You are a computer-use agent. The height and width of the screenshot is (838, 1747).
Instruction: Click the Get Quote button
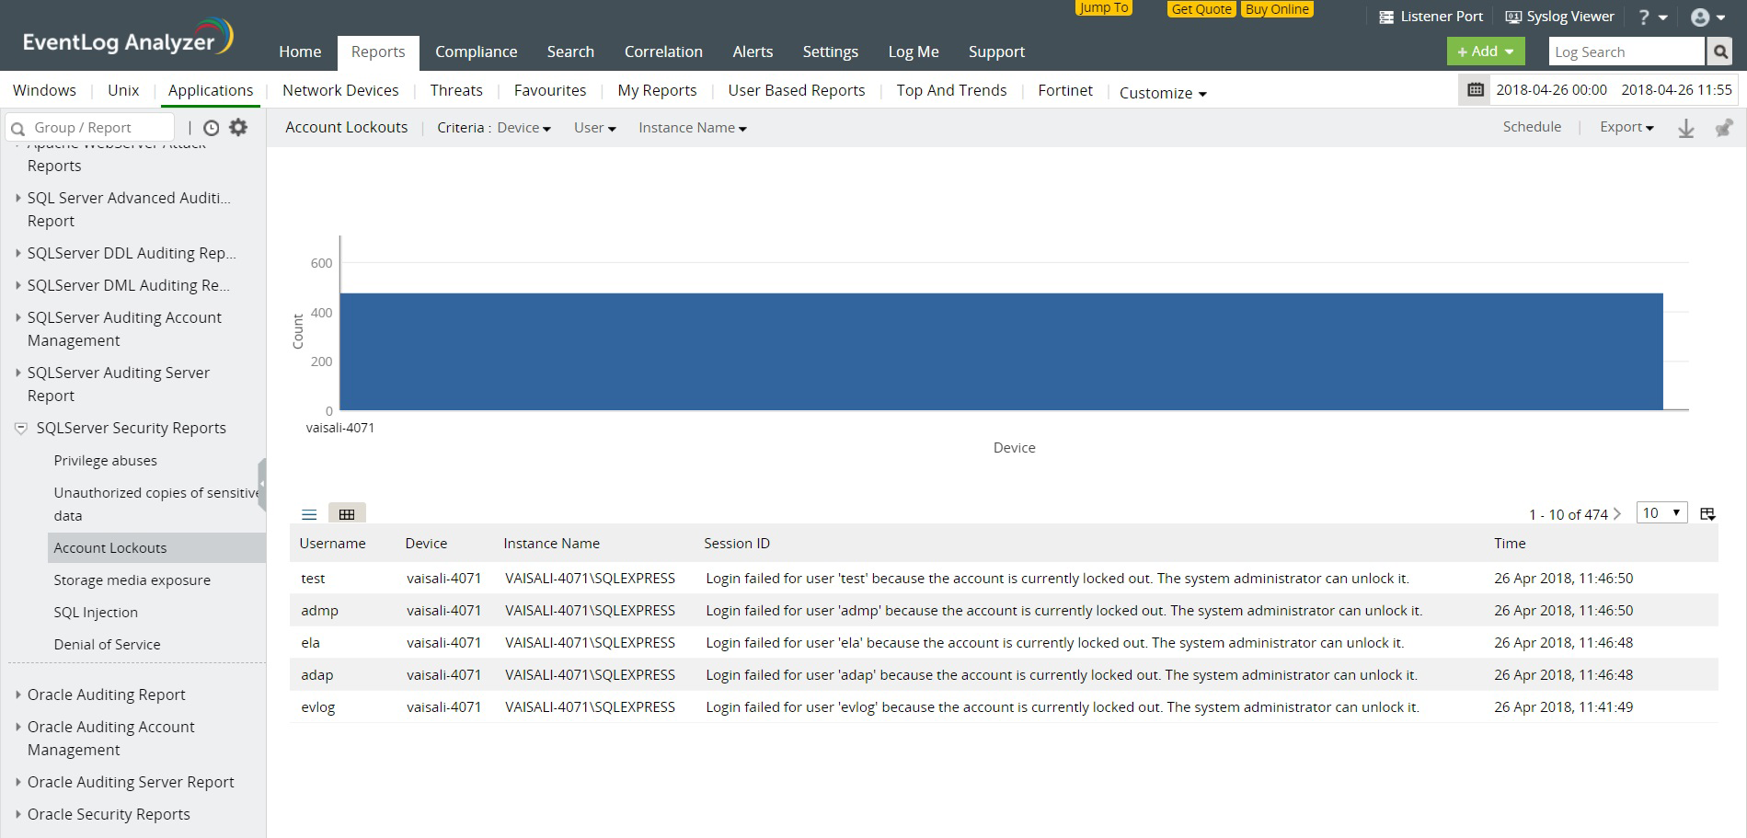[x=1201, y=9]
